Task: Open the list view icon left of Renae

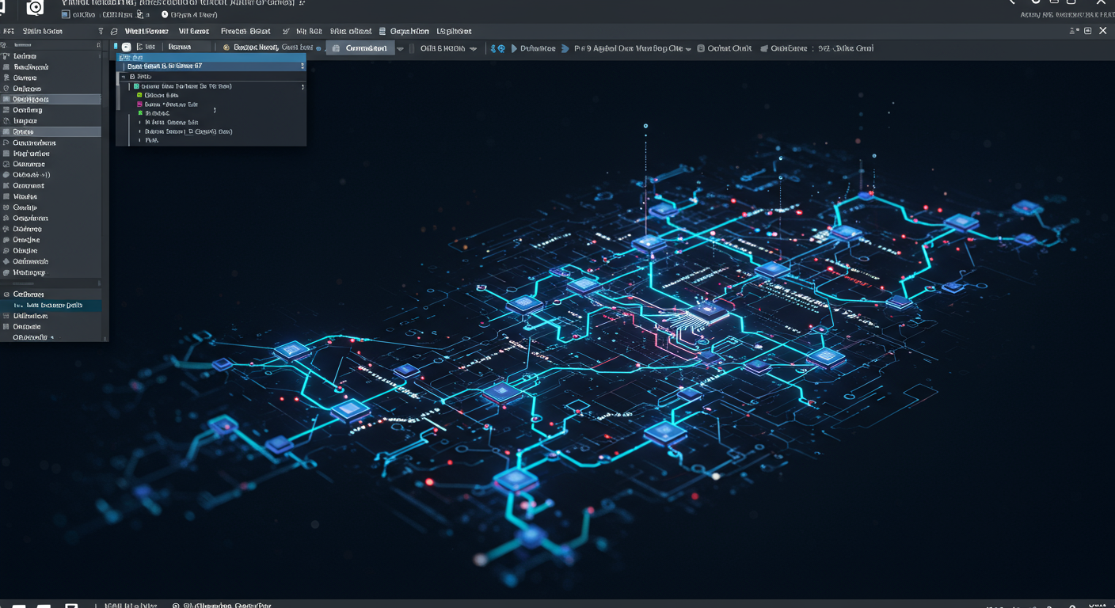Action: pyautogui.click(x=139, y=47)
